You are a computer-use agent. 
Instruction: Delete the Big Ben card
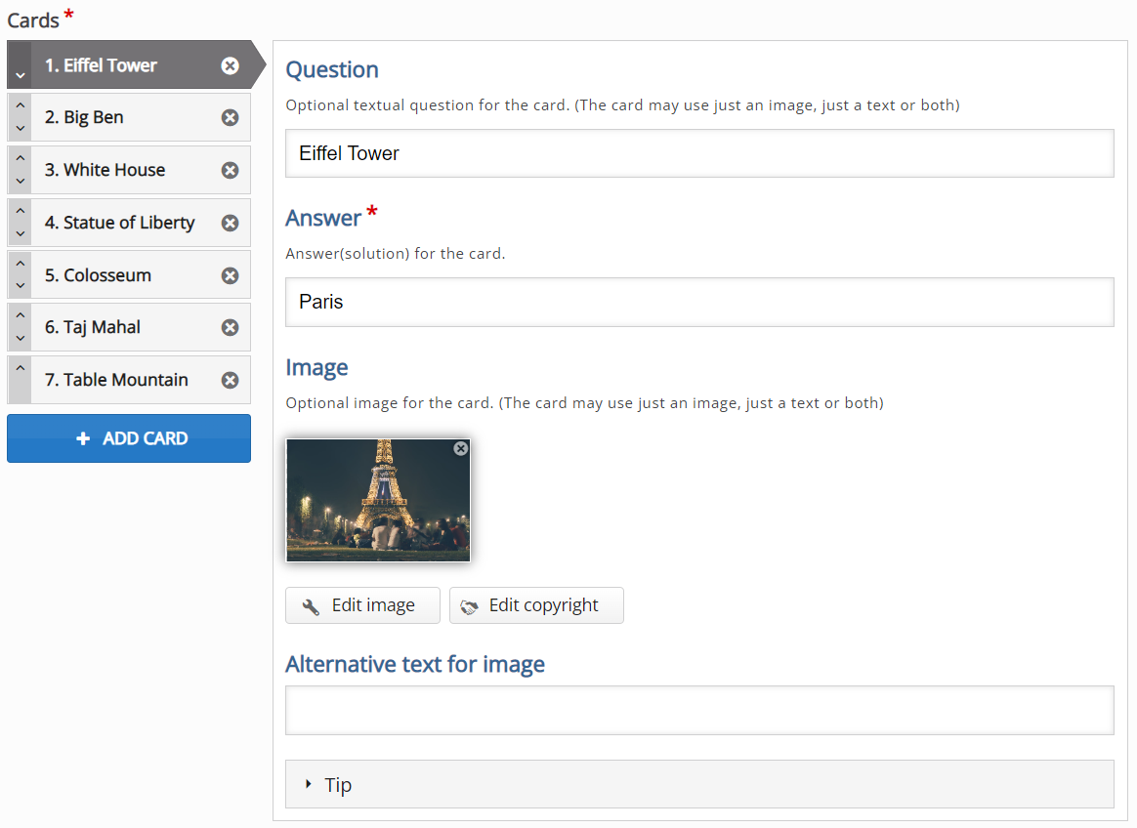click(230, 117)
